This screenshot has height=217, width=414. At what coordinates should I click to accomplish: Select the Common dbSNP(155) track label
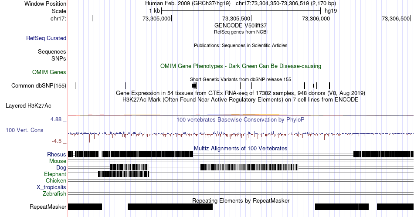click(39, 85)
